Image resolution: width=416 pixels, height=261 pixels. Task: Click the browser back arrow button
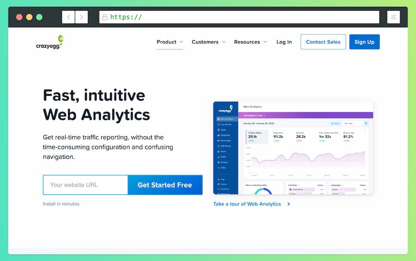(68, 17)
